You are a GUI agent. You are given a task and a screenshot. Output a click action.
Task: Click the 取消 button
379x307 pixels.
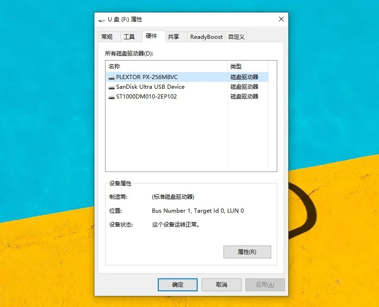click(x=221, y=285)
